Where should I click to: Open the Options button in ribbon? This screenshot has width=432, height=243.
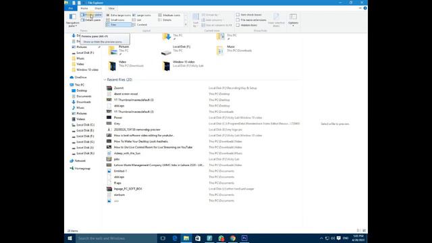click(x=293, y=20)
